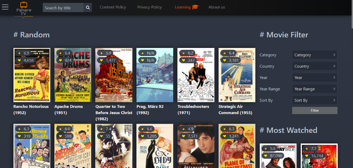The image size is (353, 168).
Task: Open the Country dropdown
Action: pyautogui.click(x=314, y=66)
